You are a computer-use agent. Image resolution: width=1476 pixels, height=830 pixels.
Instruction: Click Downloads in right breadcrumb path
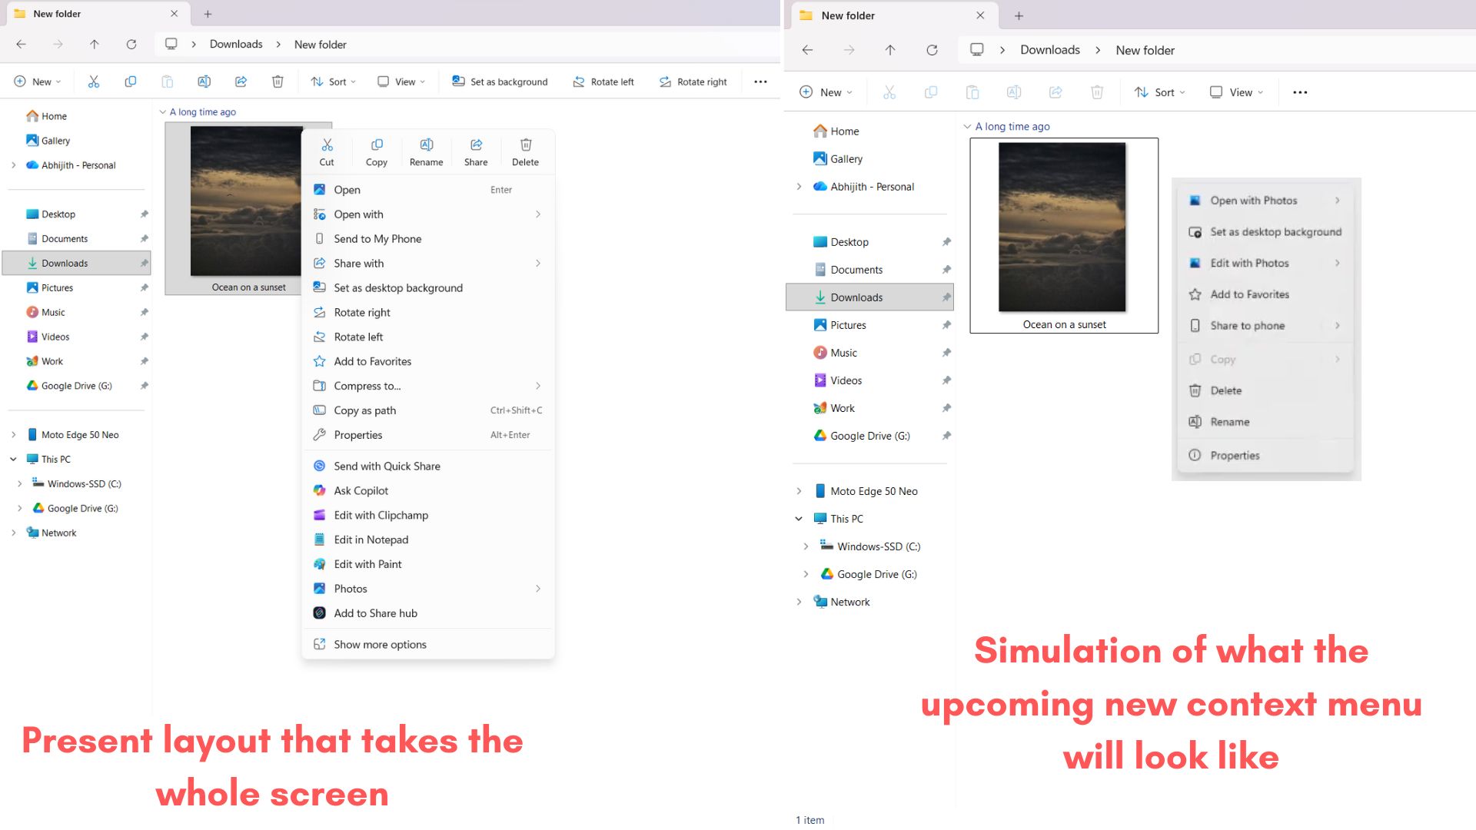click(1049, 50)
